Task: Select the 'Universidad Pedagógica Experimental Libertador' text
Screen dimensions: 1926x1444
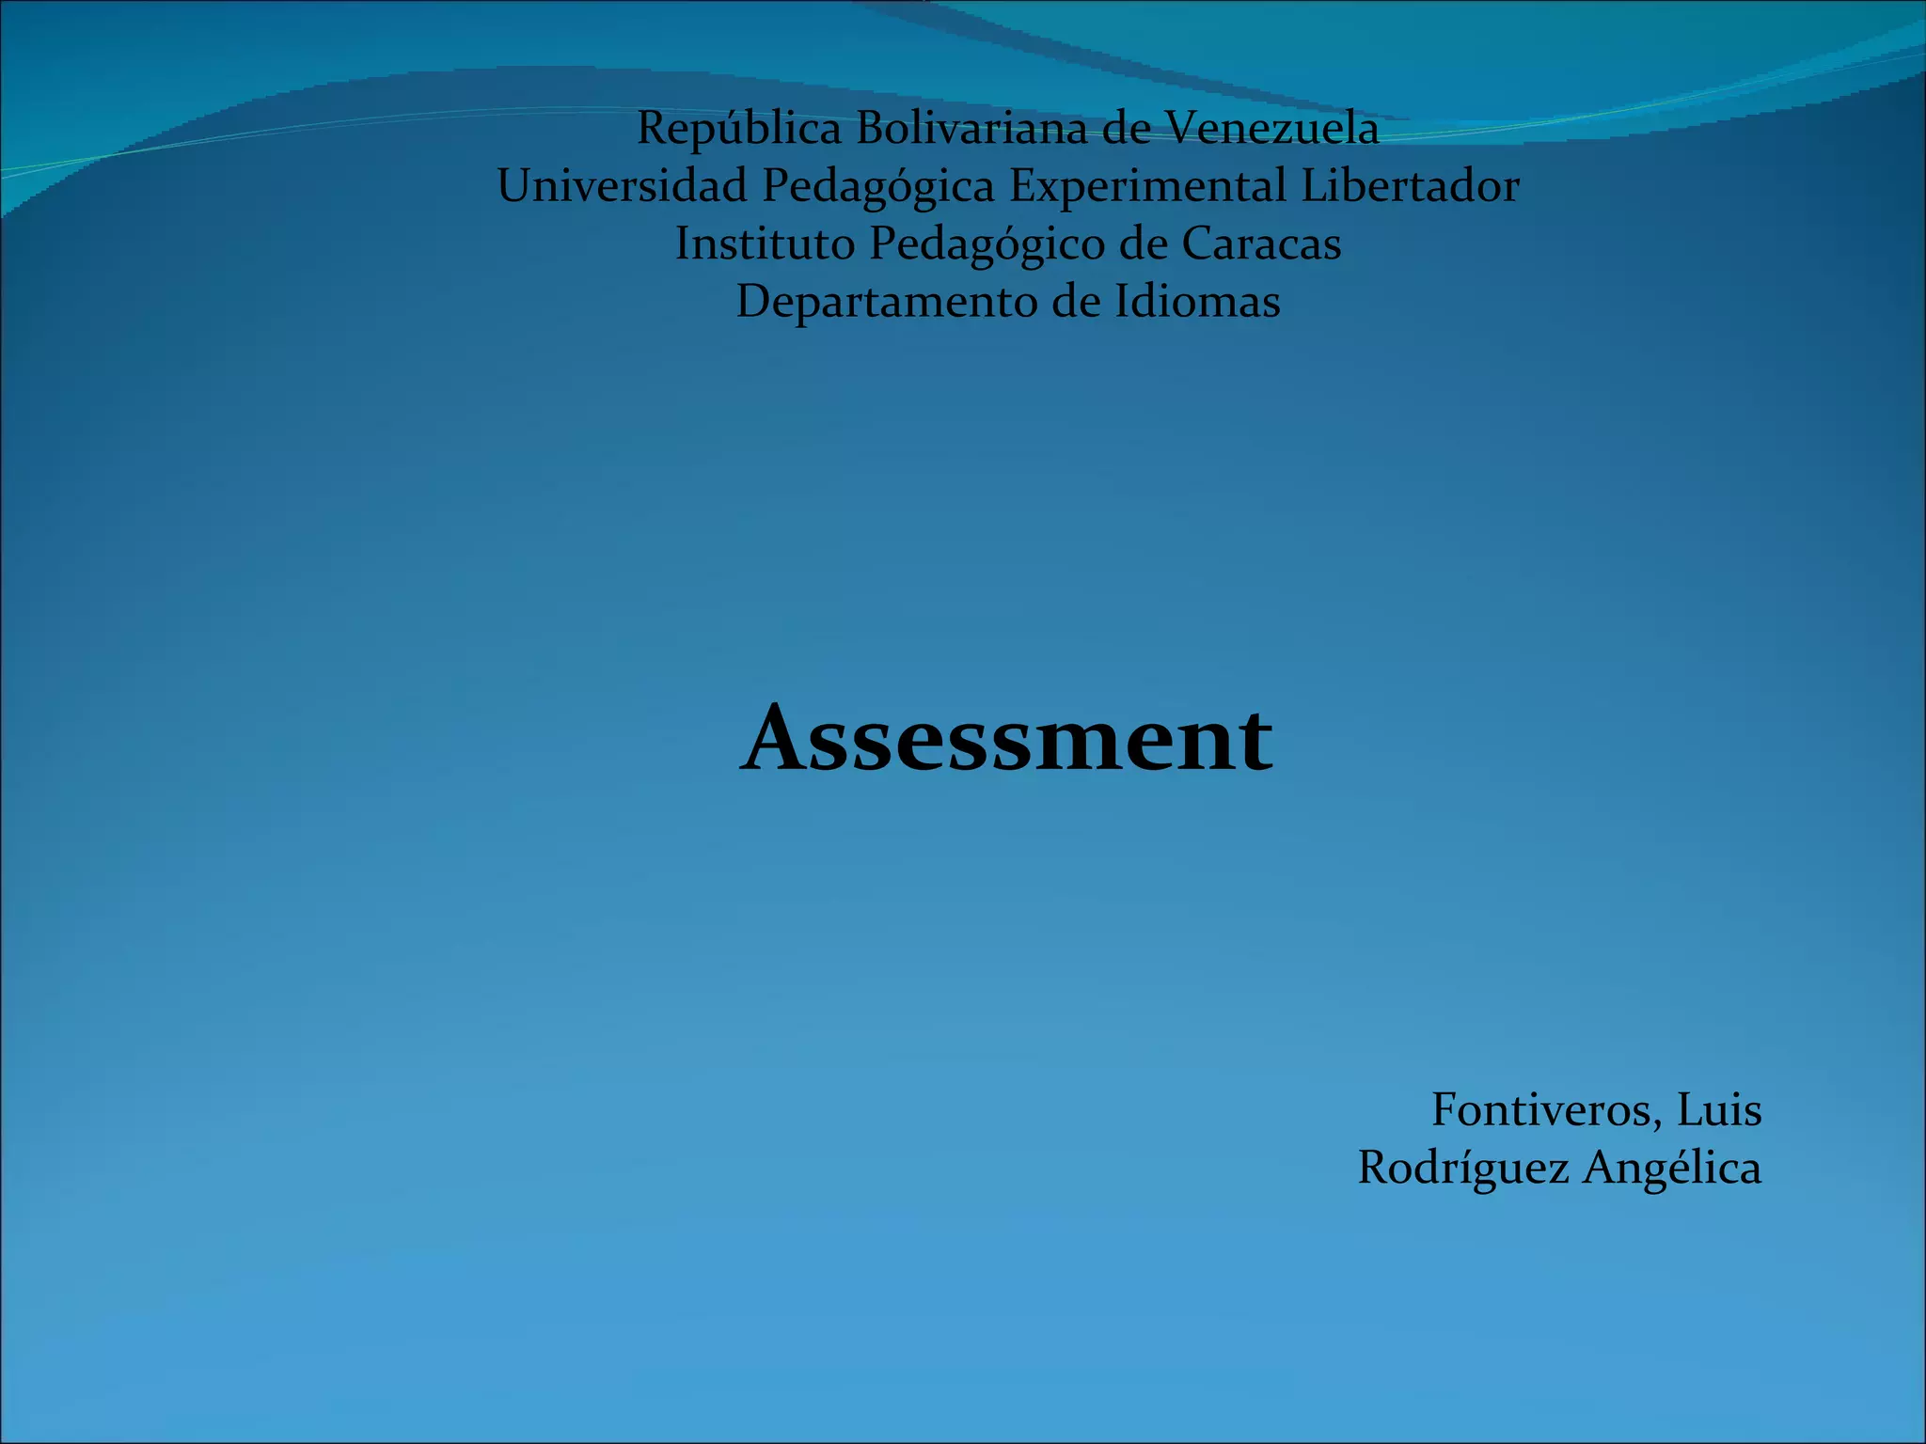Action: (x=1008, y=186)
